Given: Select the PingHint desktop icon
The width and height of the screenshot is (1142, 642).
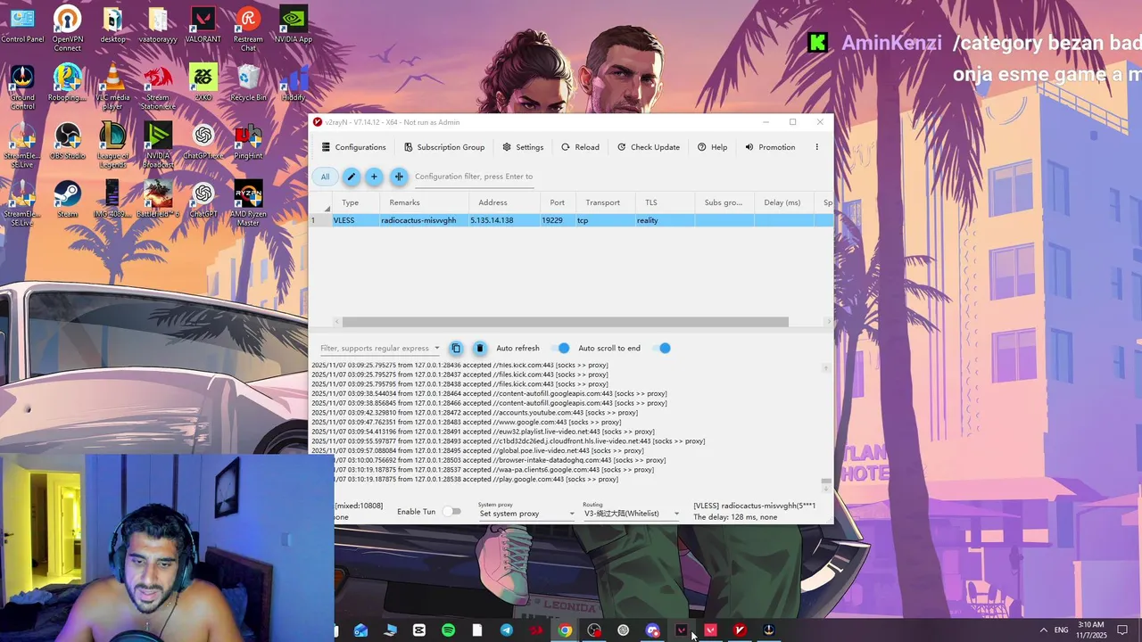Looking at the screenshot, I should pos(248,141).
